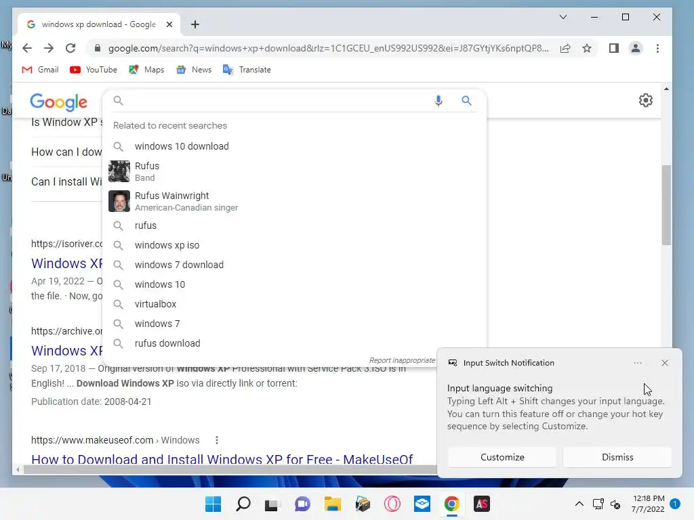Go to Google home via logo
Viewport: 694px width, 520px height.
58,102
